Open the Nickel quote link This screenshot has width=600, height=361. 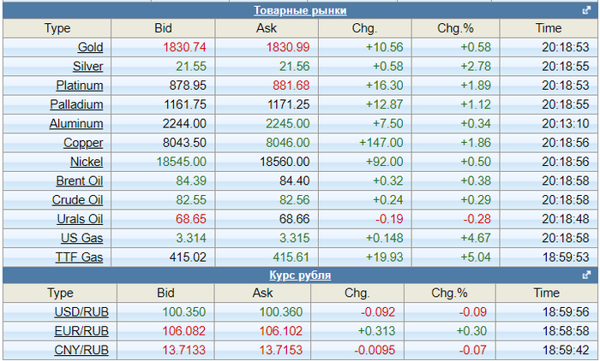87,161
